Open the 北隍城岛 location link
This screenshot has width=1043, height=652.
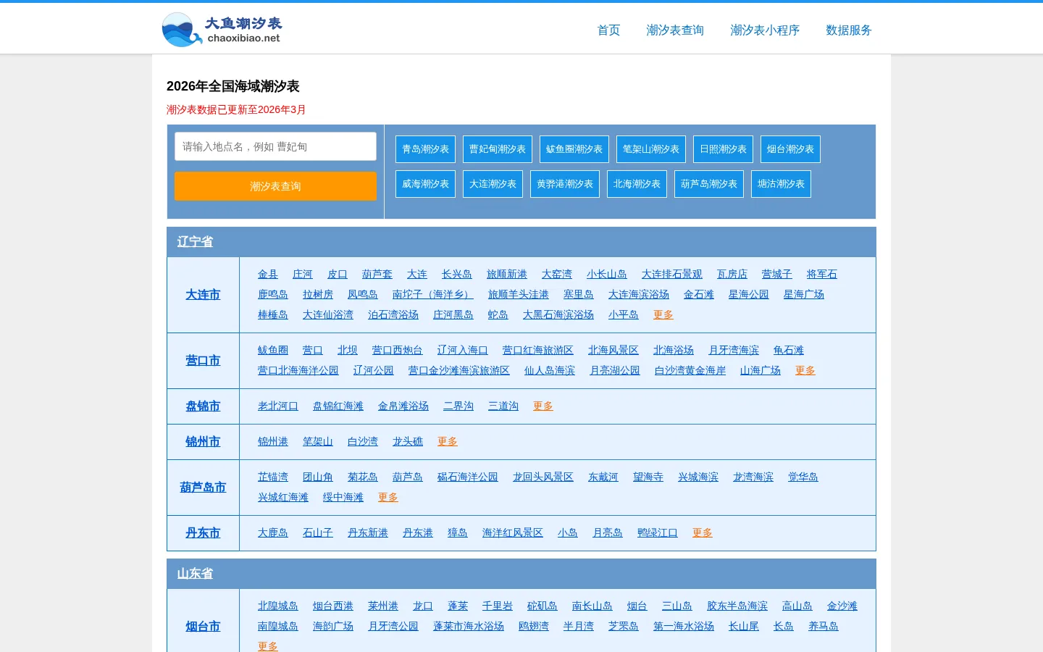[278, 606]
